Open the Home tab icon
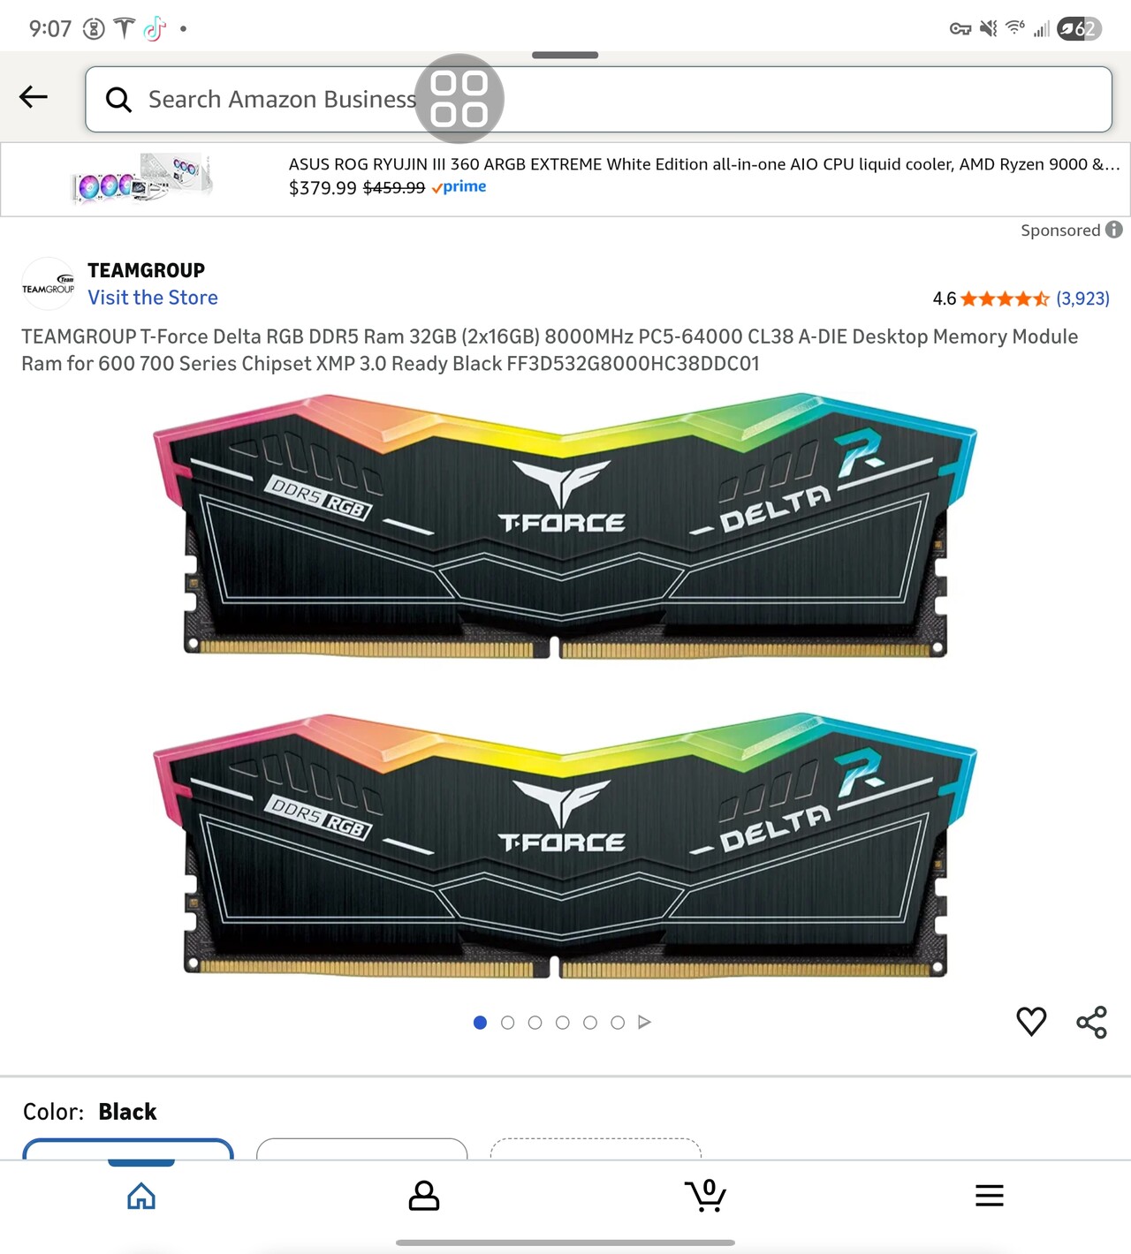This screenshot has width=1131, height=1254. point(141,1196)
